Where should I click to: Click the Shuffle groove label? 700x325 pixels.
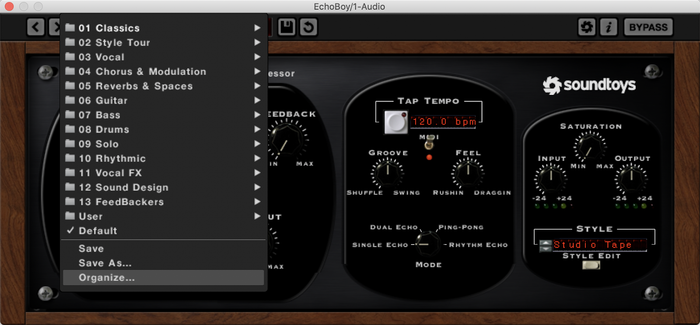(364, 192)
